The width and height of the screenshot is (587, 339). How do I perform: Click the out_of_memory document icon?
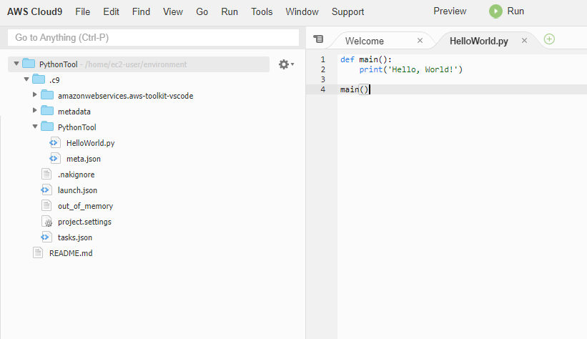tap(46, 206)
